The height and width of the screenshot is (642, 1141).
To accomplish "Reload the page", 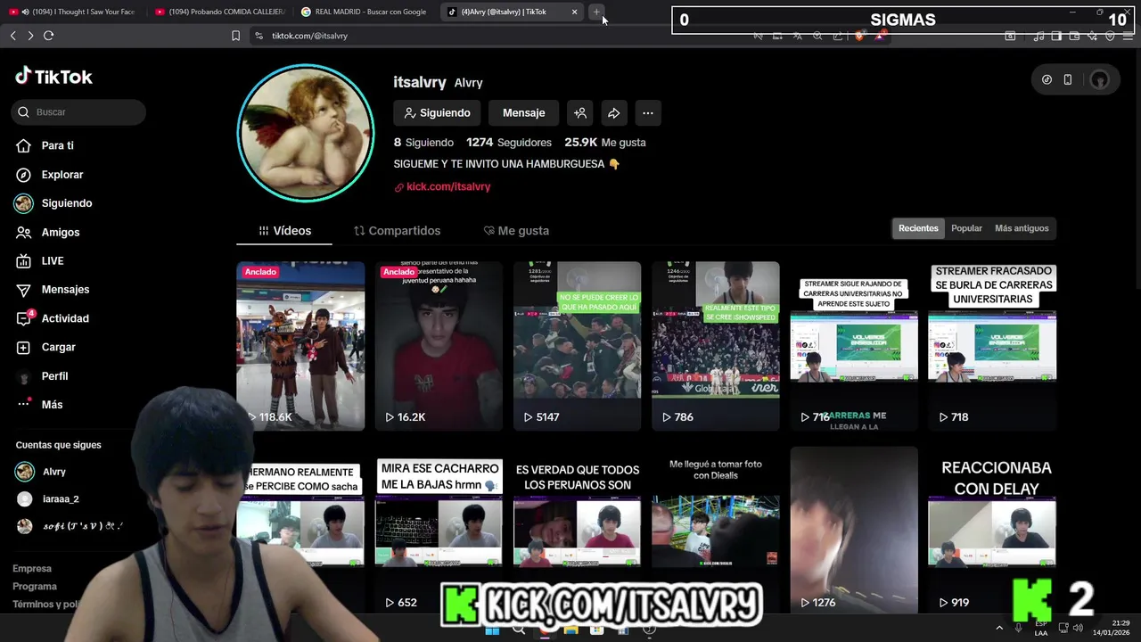I will pos(48,36).
